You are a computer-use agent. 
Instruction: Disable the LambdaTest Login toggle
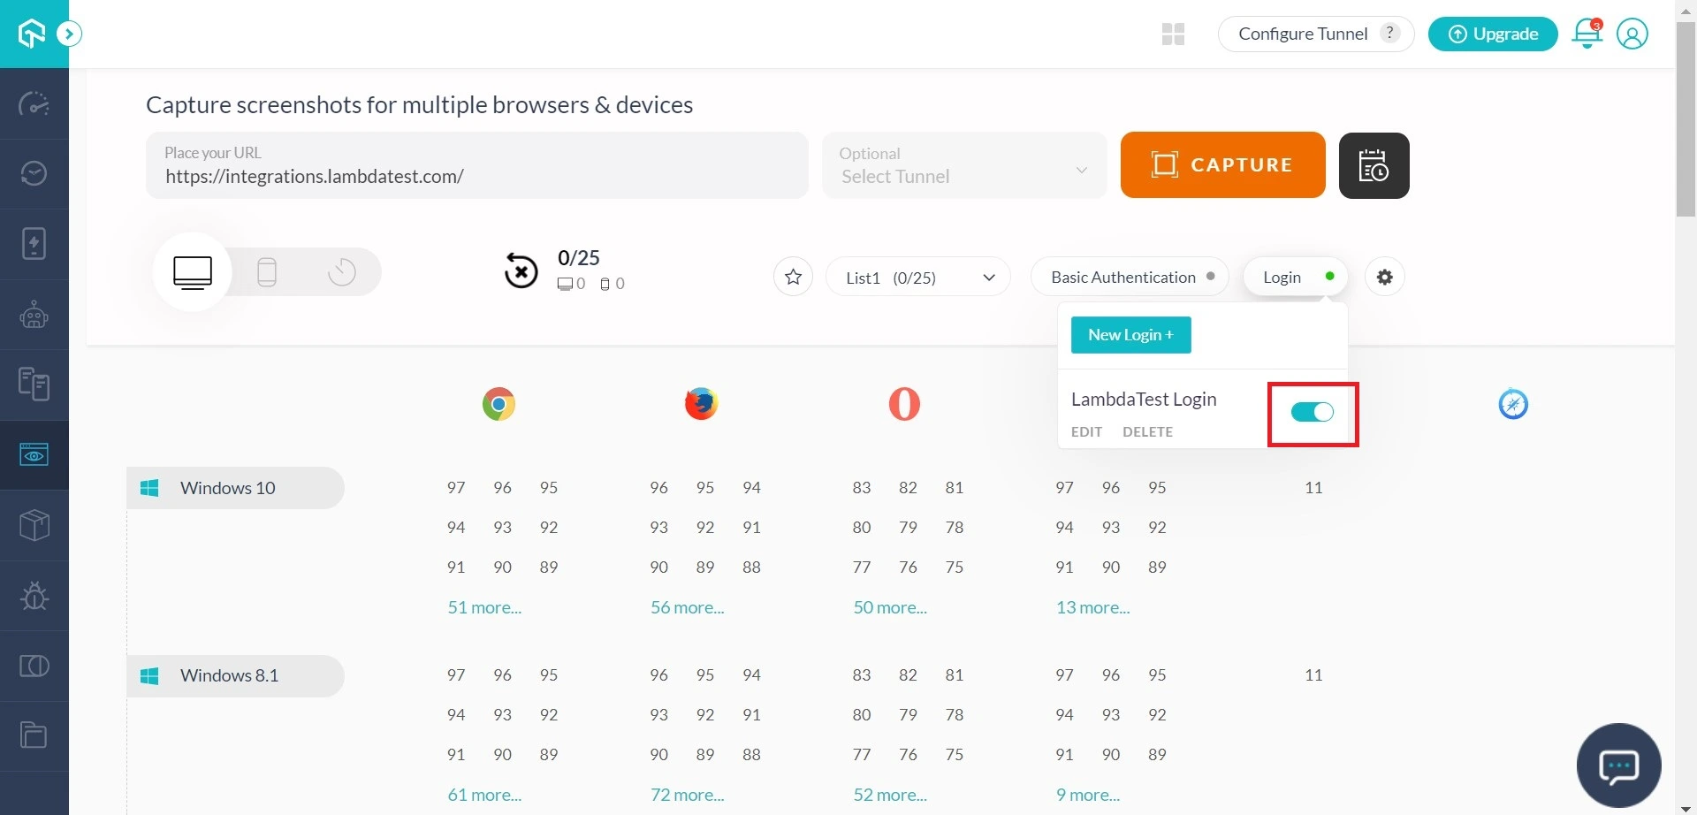pos(1312,412)
